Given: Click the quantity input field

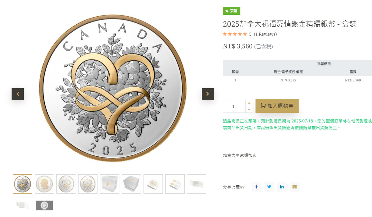Looking at the screenshot, I should click(x=234, y=106).
